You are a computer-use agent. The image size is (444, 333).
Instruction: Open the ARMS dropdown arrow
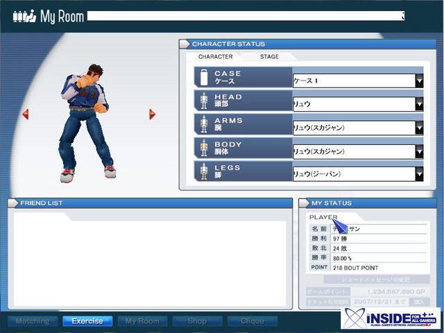click(419, 128)
